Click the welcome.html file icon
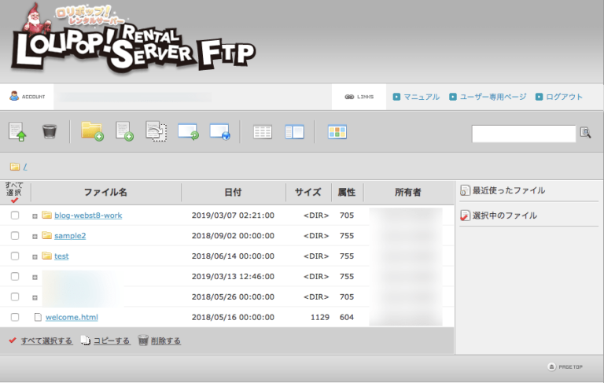The image size is (604, 383). pos(38,317)
